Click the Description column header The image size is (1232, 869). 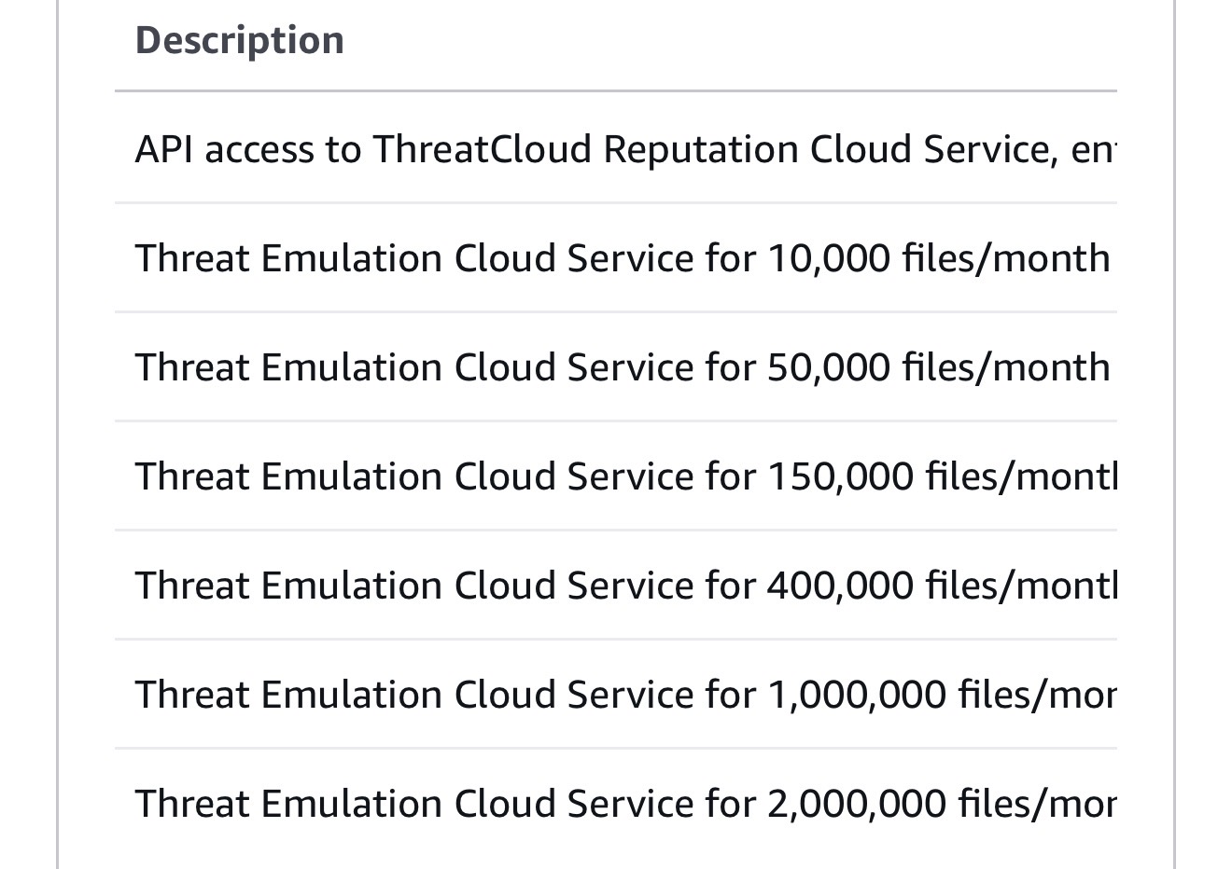[240, 40]
